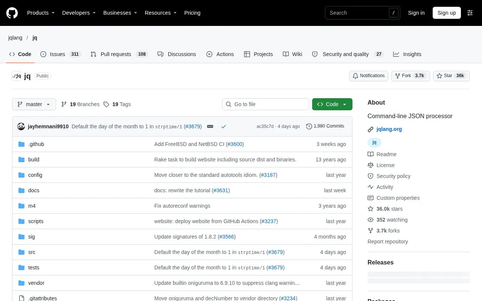View repository Activity
Image resolution: width=482 pixels, height=301 pixels.
coord(380,187)
